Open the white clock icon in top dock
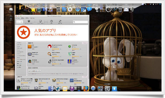Image resolution: width=165 pixels, height=98 pixels. point(108,9)
